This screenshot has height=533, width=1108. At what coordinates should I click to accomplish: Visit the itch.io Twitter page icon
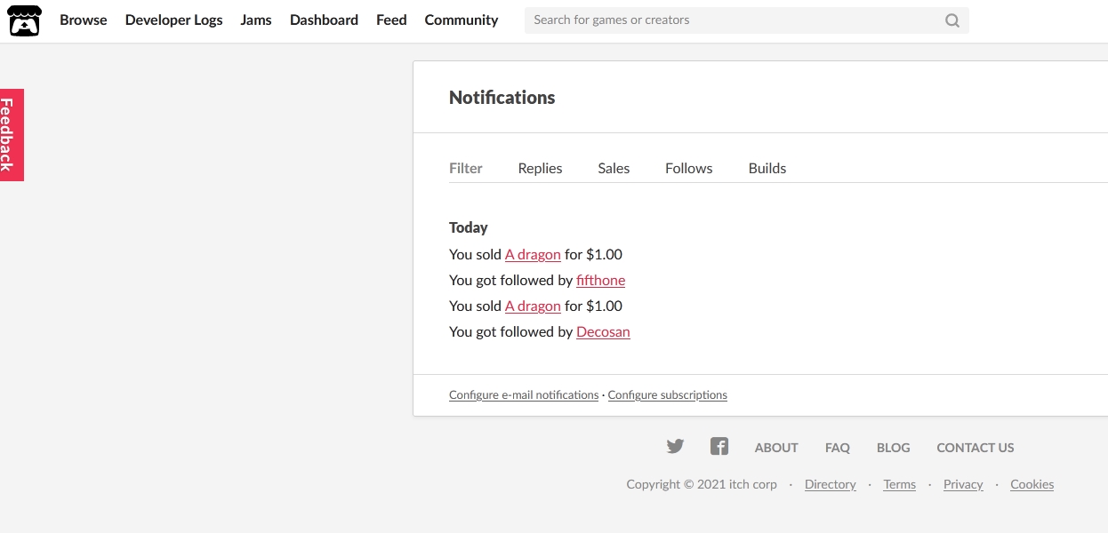pos(675,447)
